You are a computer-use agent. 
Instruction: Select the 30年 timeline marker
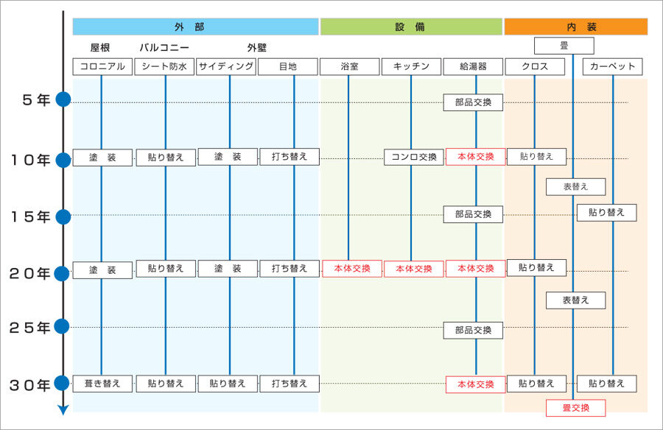62,384
